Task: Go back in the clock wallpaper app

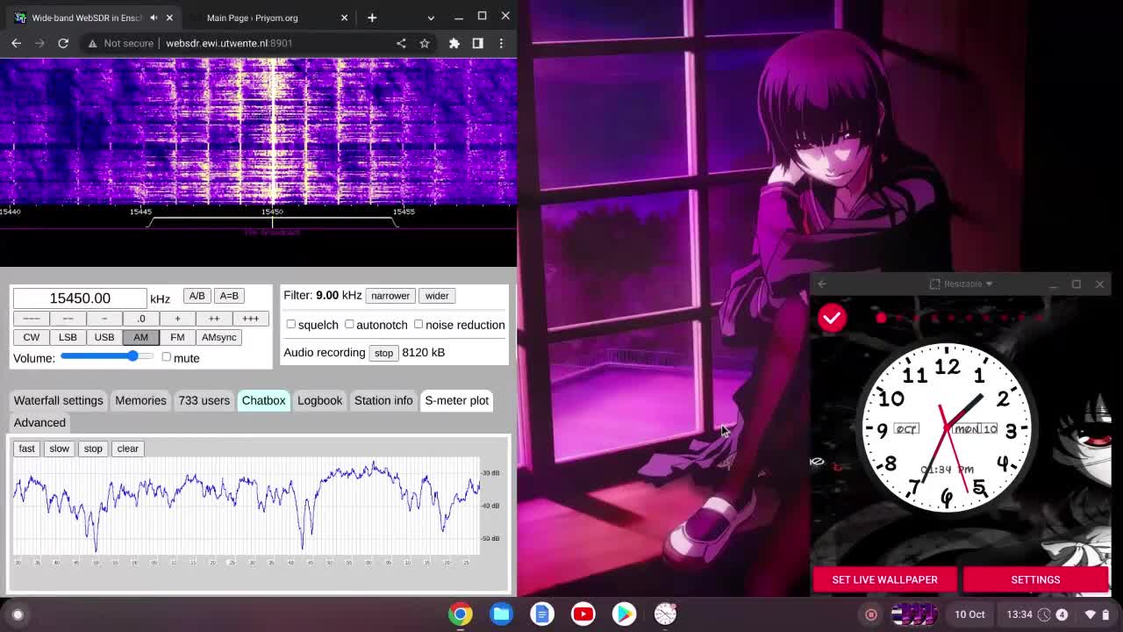Action: point(822,284)
